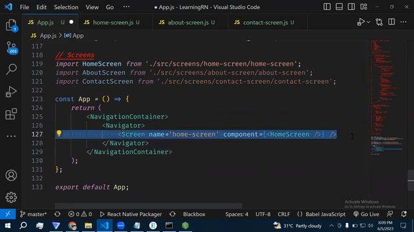Open the Go menu
This screenshot has height=232, width=414.
(x=110, y=7)
